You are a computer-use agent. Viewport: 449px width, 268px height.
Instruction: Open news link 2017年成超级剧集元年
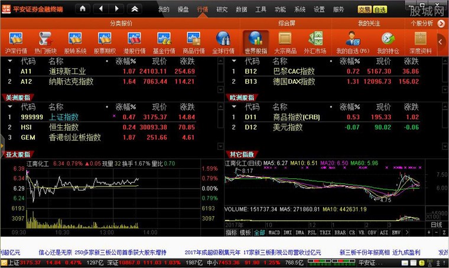pyautogui.click(x=213, y=253)
